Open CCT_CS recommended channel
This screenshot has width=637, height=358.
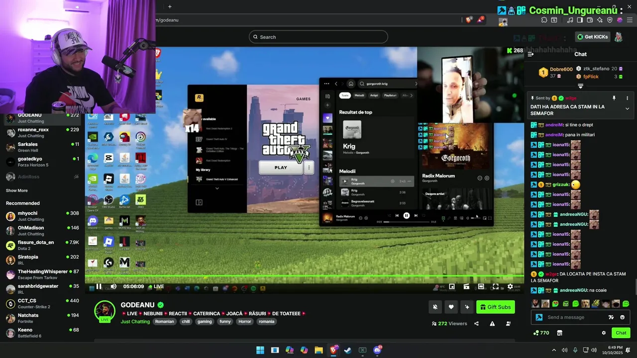pos(42,303)
